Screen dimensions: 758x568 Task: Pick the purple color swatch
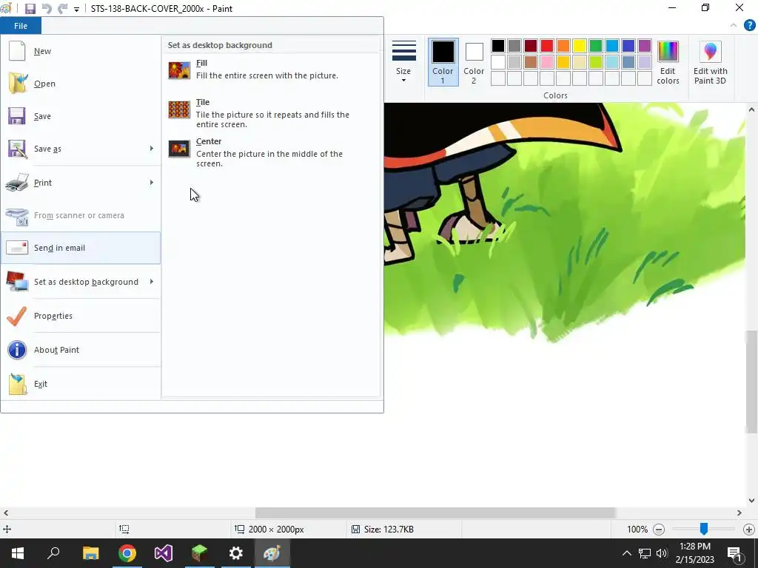click(645, 46)
